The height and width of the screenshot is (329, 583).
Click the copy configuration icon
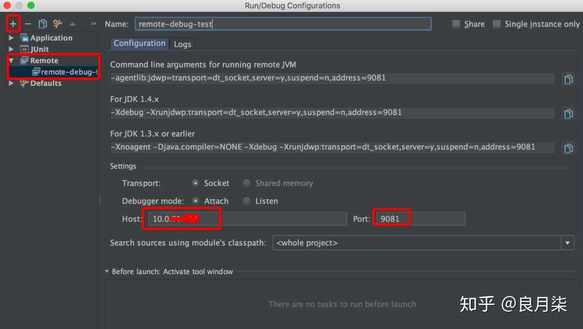(x=43, y=24)
